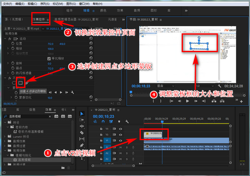Viewport: 250px width, 176px height.
Task: Toggle lock on track V1
Action: pos(101,141)
